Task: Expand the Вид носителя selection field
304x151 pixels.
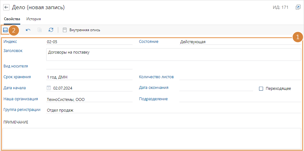Action: click(89, 66)
